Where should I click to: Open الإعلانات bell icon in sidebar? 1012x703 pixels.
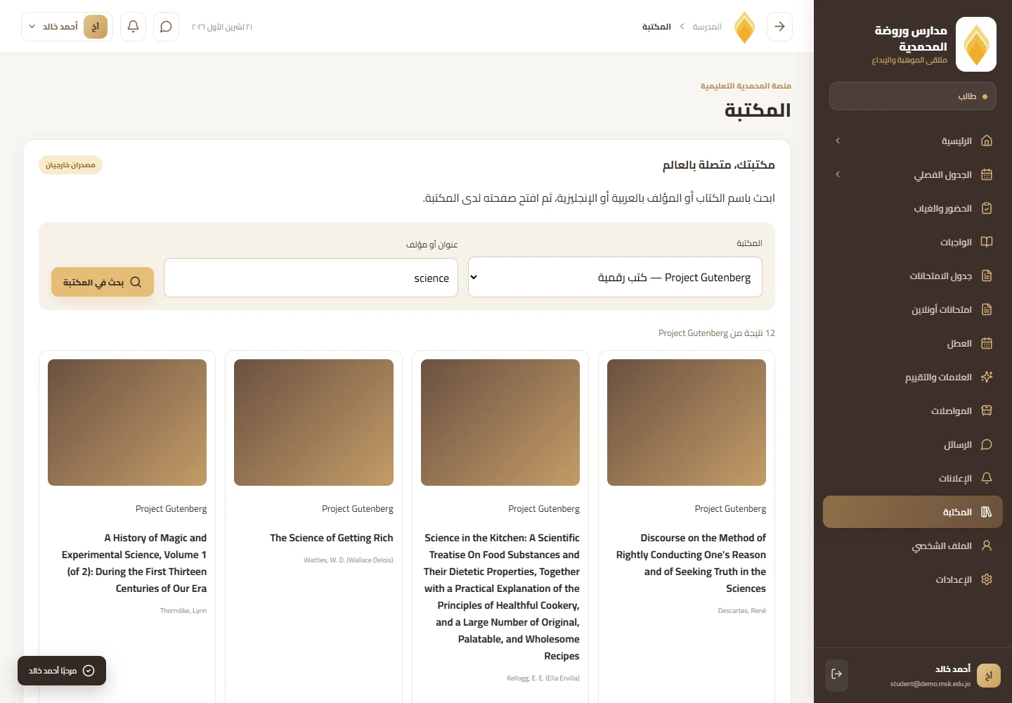(986, 478)
